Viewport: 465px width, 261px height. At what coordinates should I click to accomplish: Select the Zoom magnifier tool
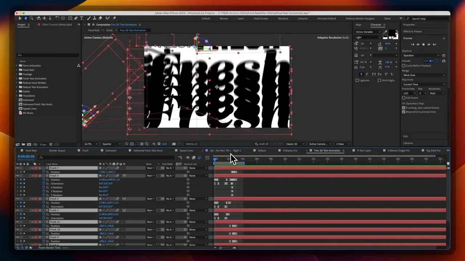tap(31, 18)
